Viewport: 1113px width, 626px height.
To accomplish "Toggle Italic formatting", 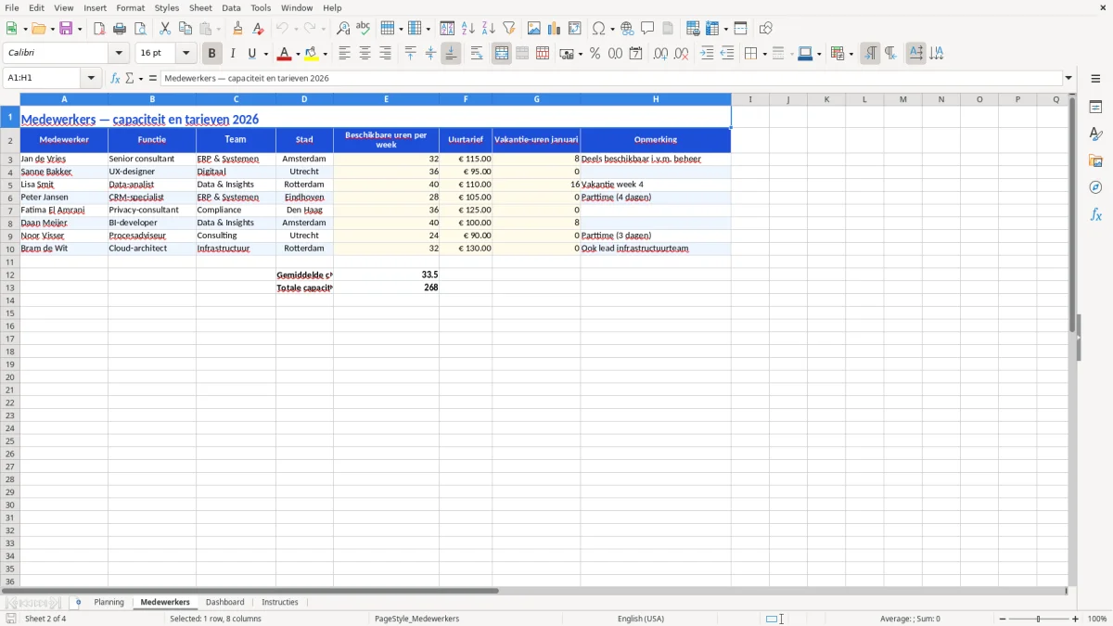I will coord(233,54).
